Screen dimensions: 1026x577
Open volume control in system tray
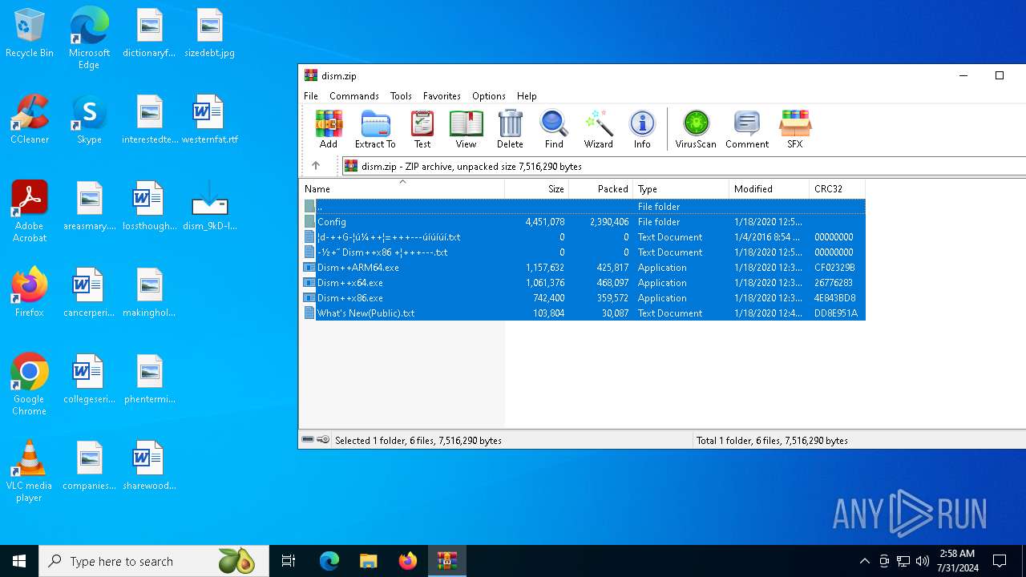click(923, 561)
